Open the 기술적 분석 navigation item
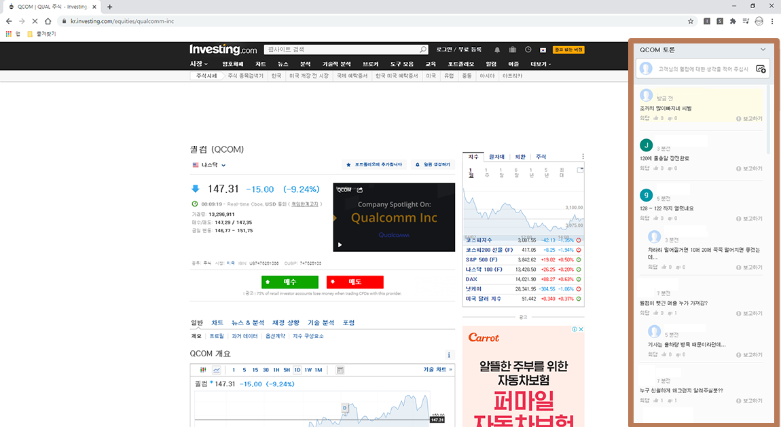Screen dimensions: 781x427 tap(336, 64)
